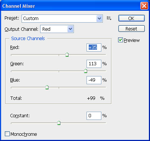Toggle the Preview checkbox

[120, 40]
